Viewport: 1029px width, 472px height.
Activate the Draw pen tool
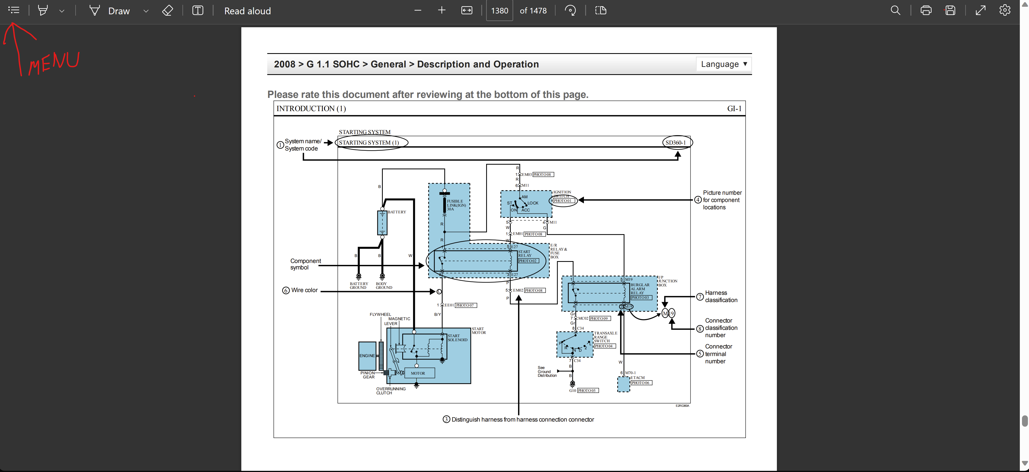tap(109, 11)
